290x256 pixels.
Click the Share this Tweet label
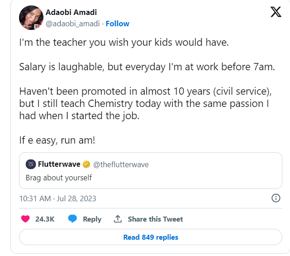click(155, 219)
